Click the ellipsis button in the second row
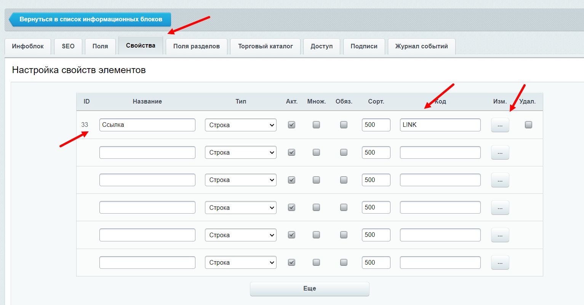This screenshot has width=584, height=305. pyautogui.click(x=500, y=153)
